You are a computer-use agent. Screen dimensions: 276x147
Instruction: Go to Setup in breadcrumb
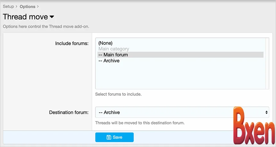[8, 6]
